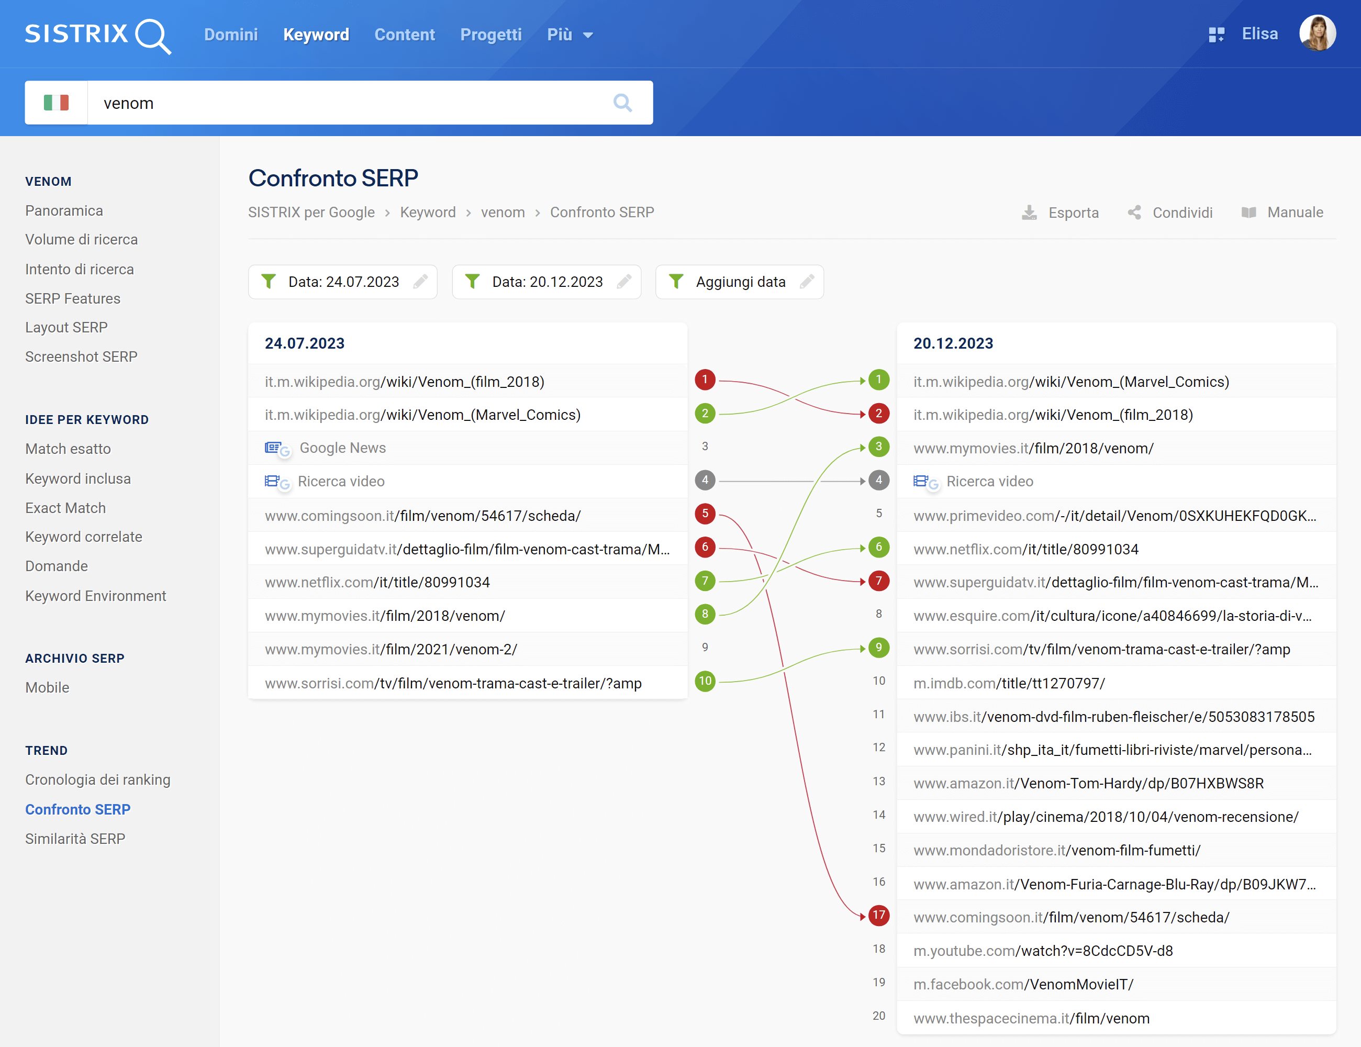
Task: Open Keyword Environment in sidebar
Action: point(96,596)
